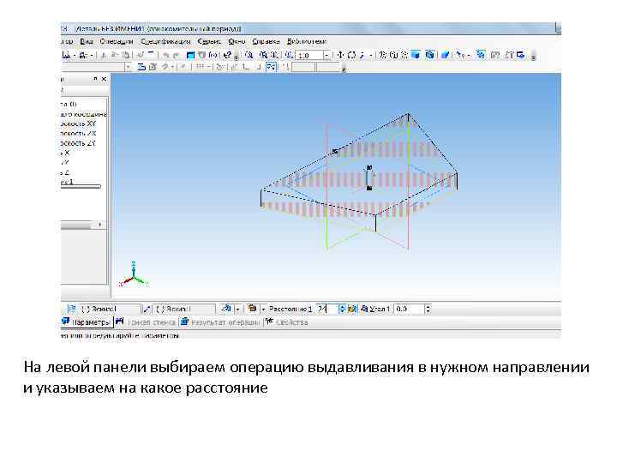This screenshot has width=617, height=463.
Task: Open the Окно menu
Action: (237, 41)
